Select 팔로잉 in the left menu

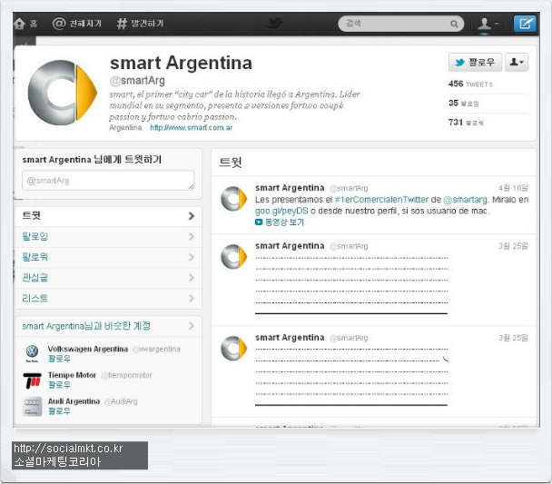coord(108,236)
